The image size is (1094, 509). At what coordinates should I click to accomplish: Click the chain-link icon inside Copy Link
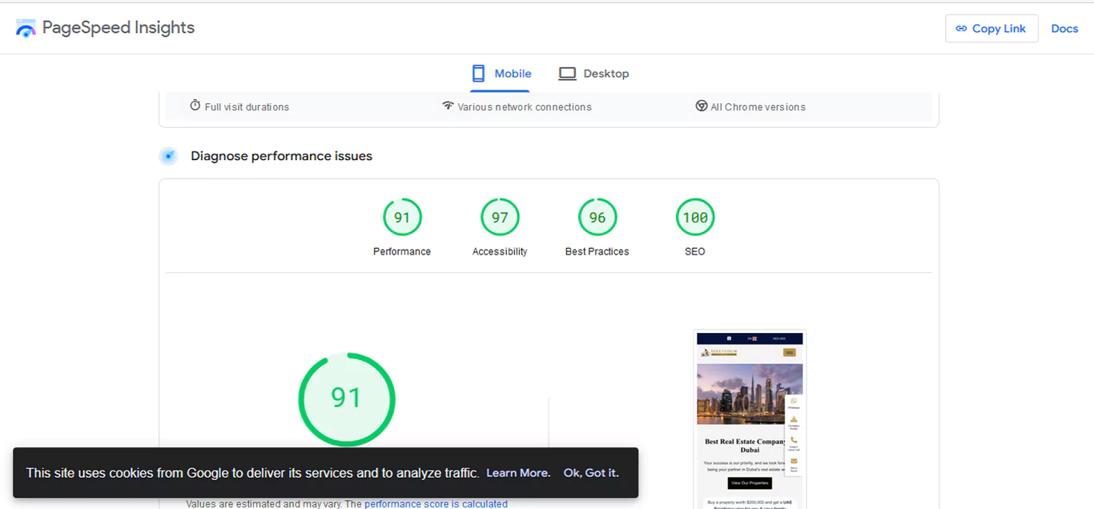[963, 28]
